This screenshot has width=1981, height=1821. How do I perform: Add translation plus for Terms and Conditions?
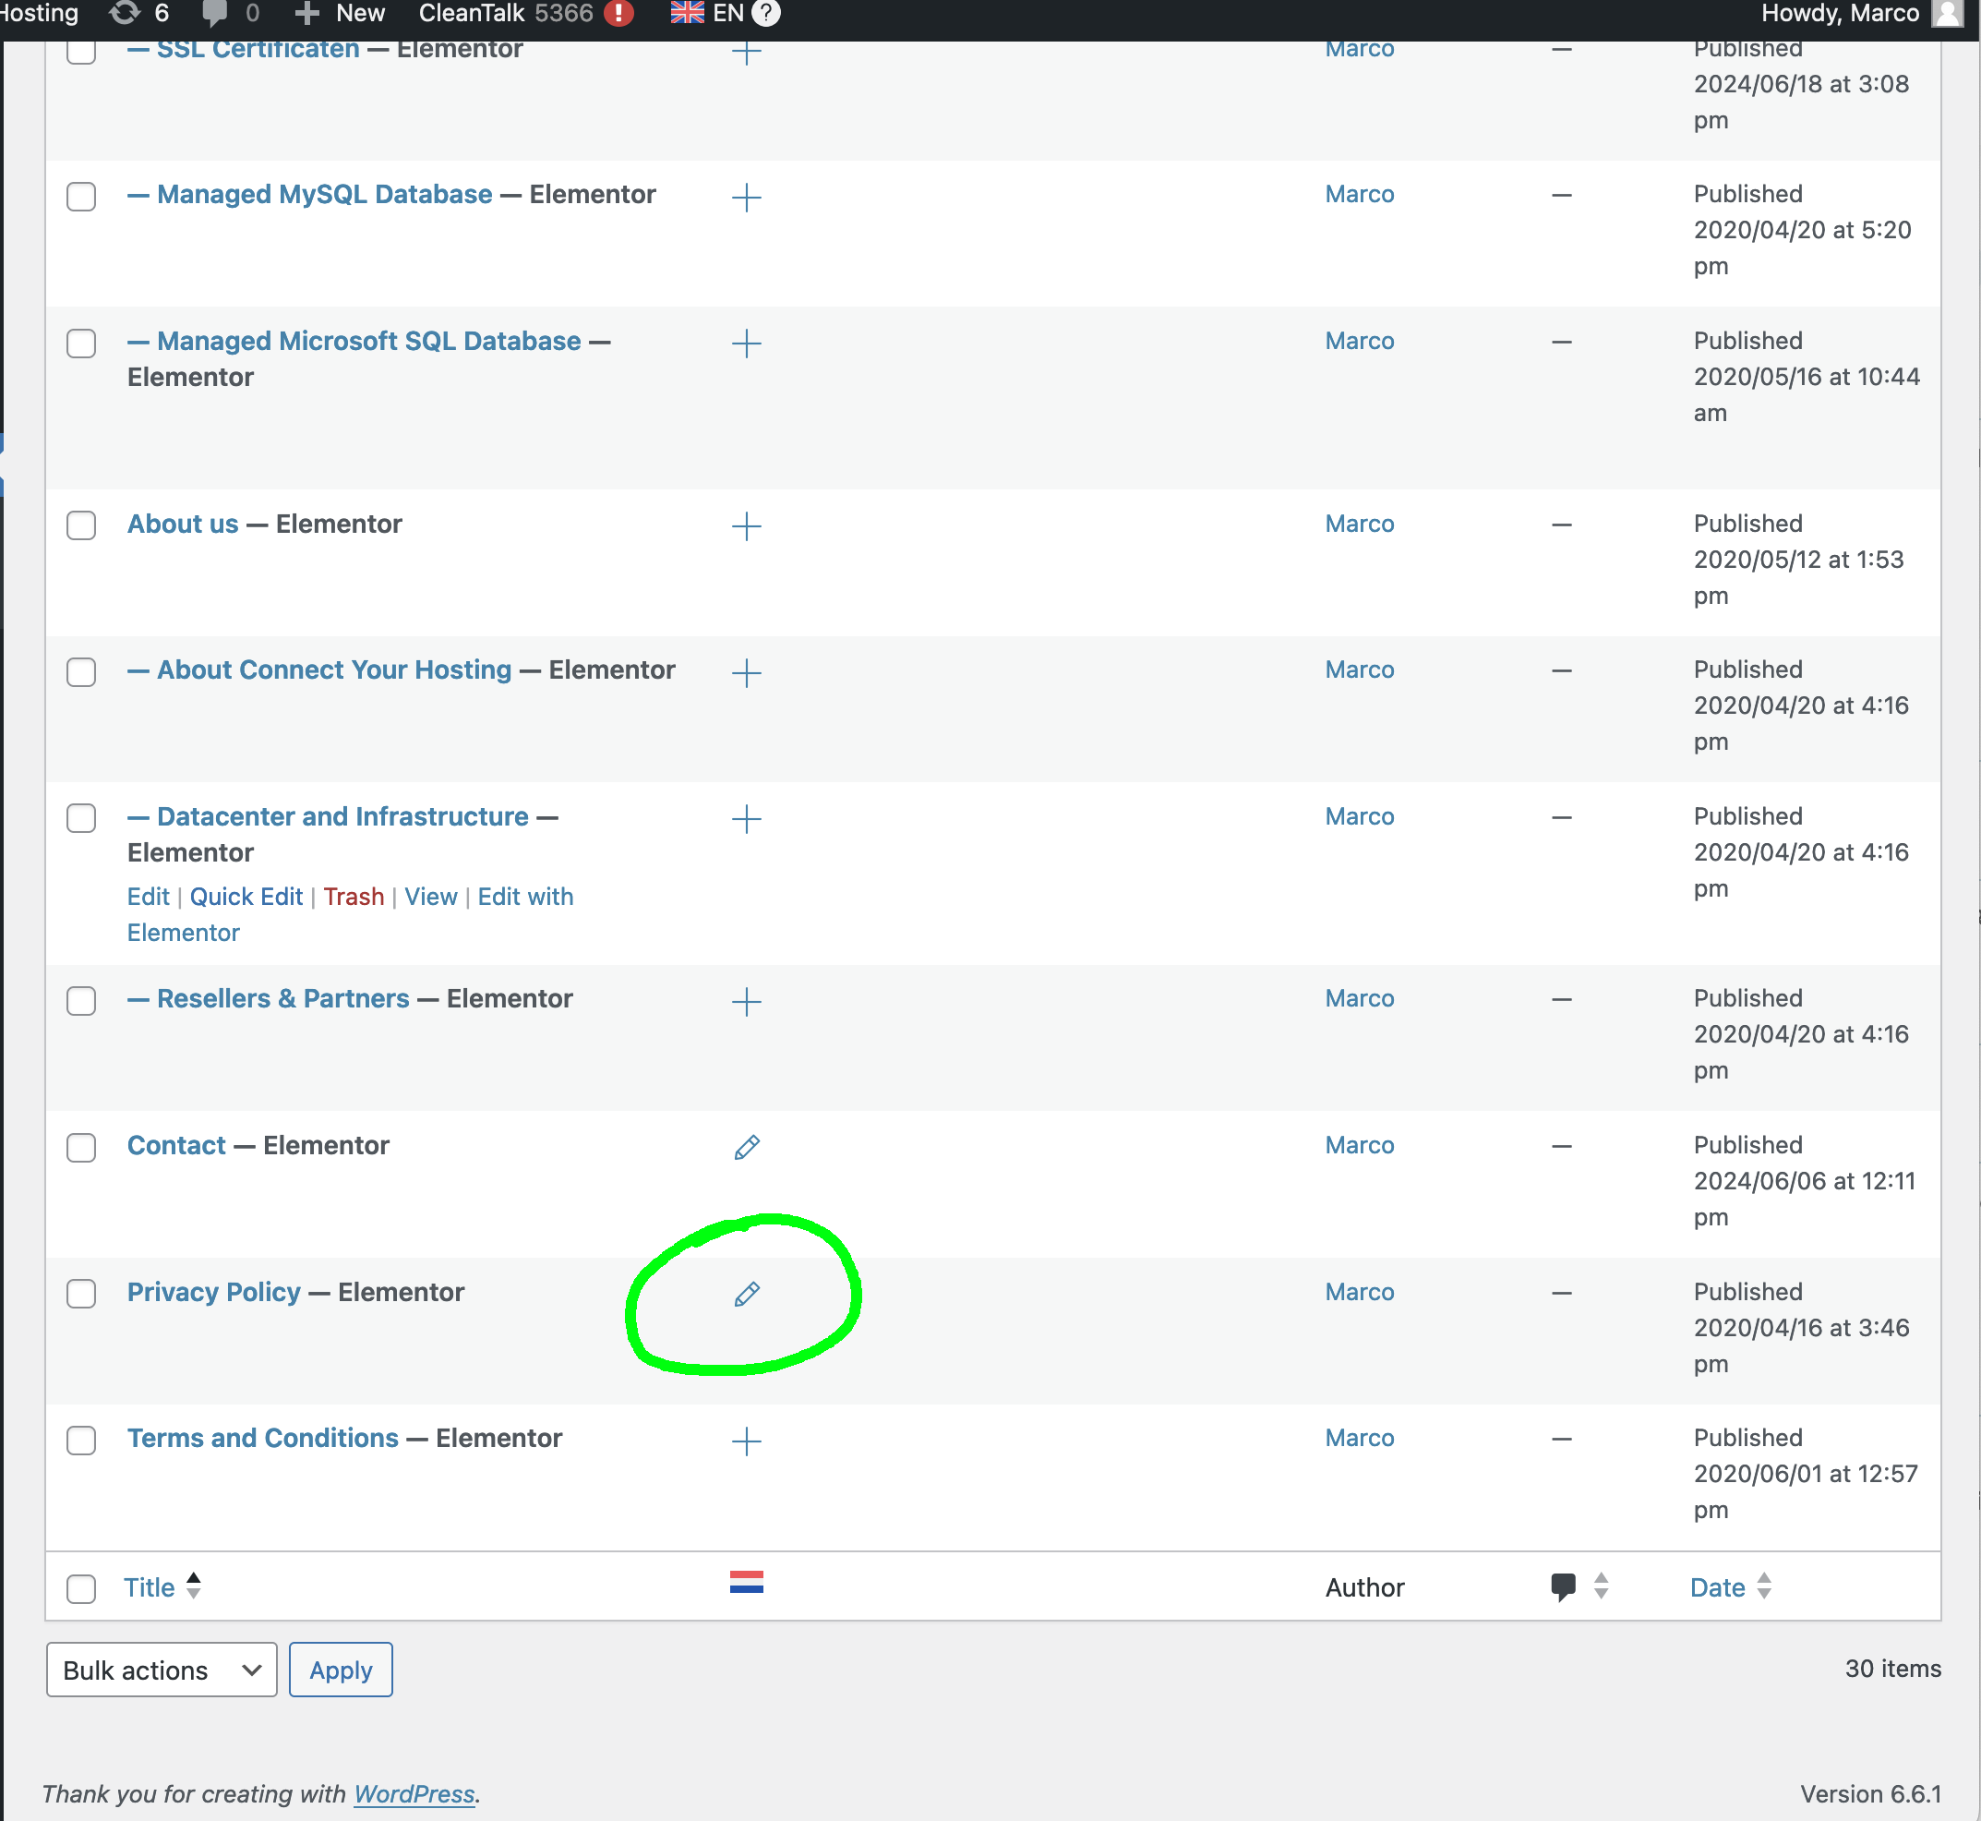coord(747,1441)
